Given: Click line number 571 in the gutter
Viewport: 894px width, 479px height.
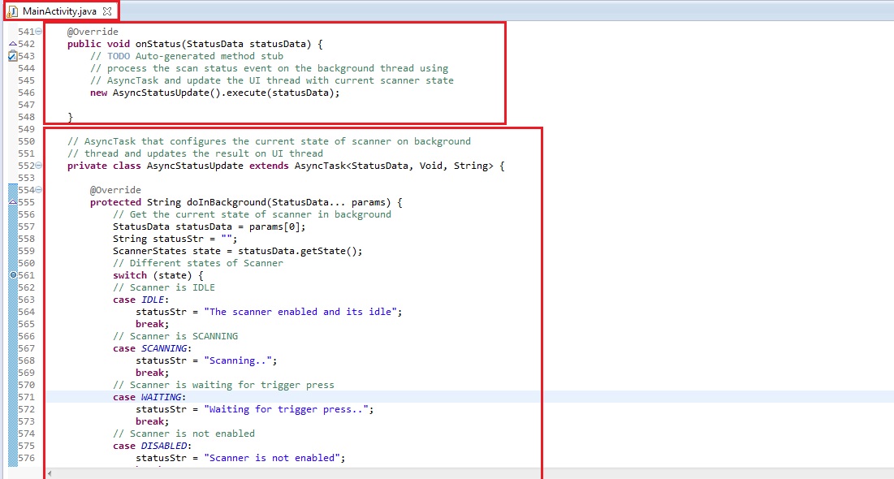Looking at the screenshot, I should 26,397.
